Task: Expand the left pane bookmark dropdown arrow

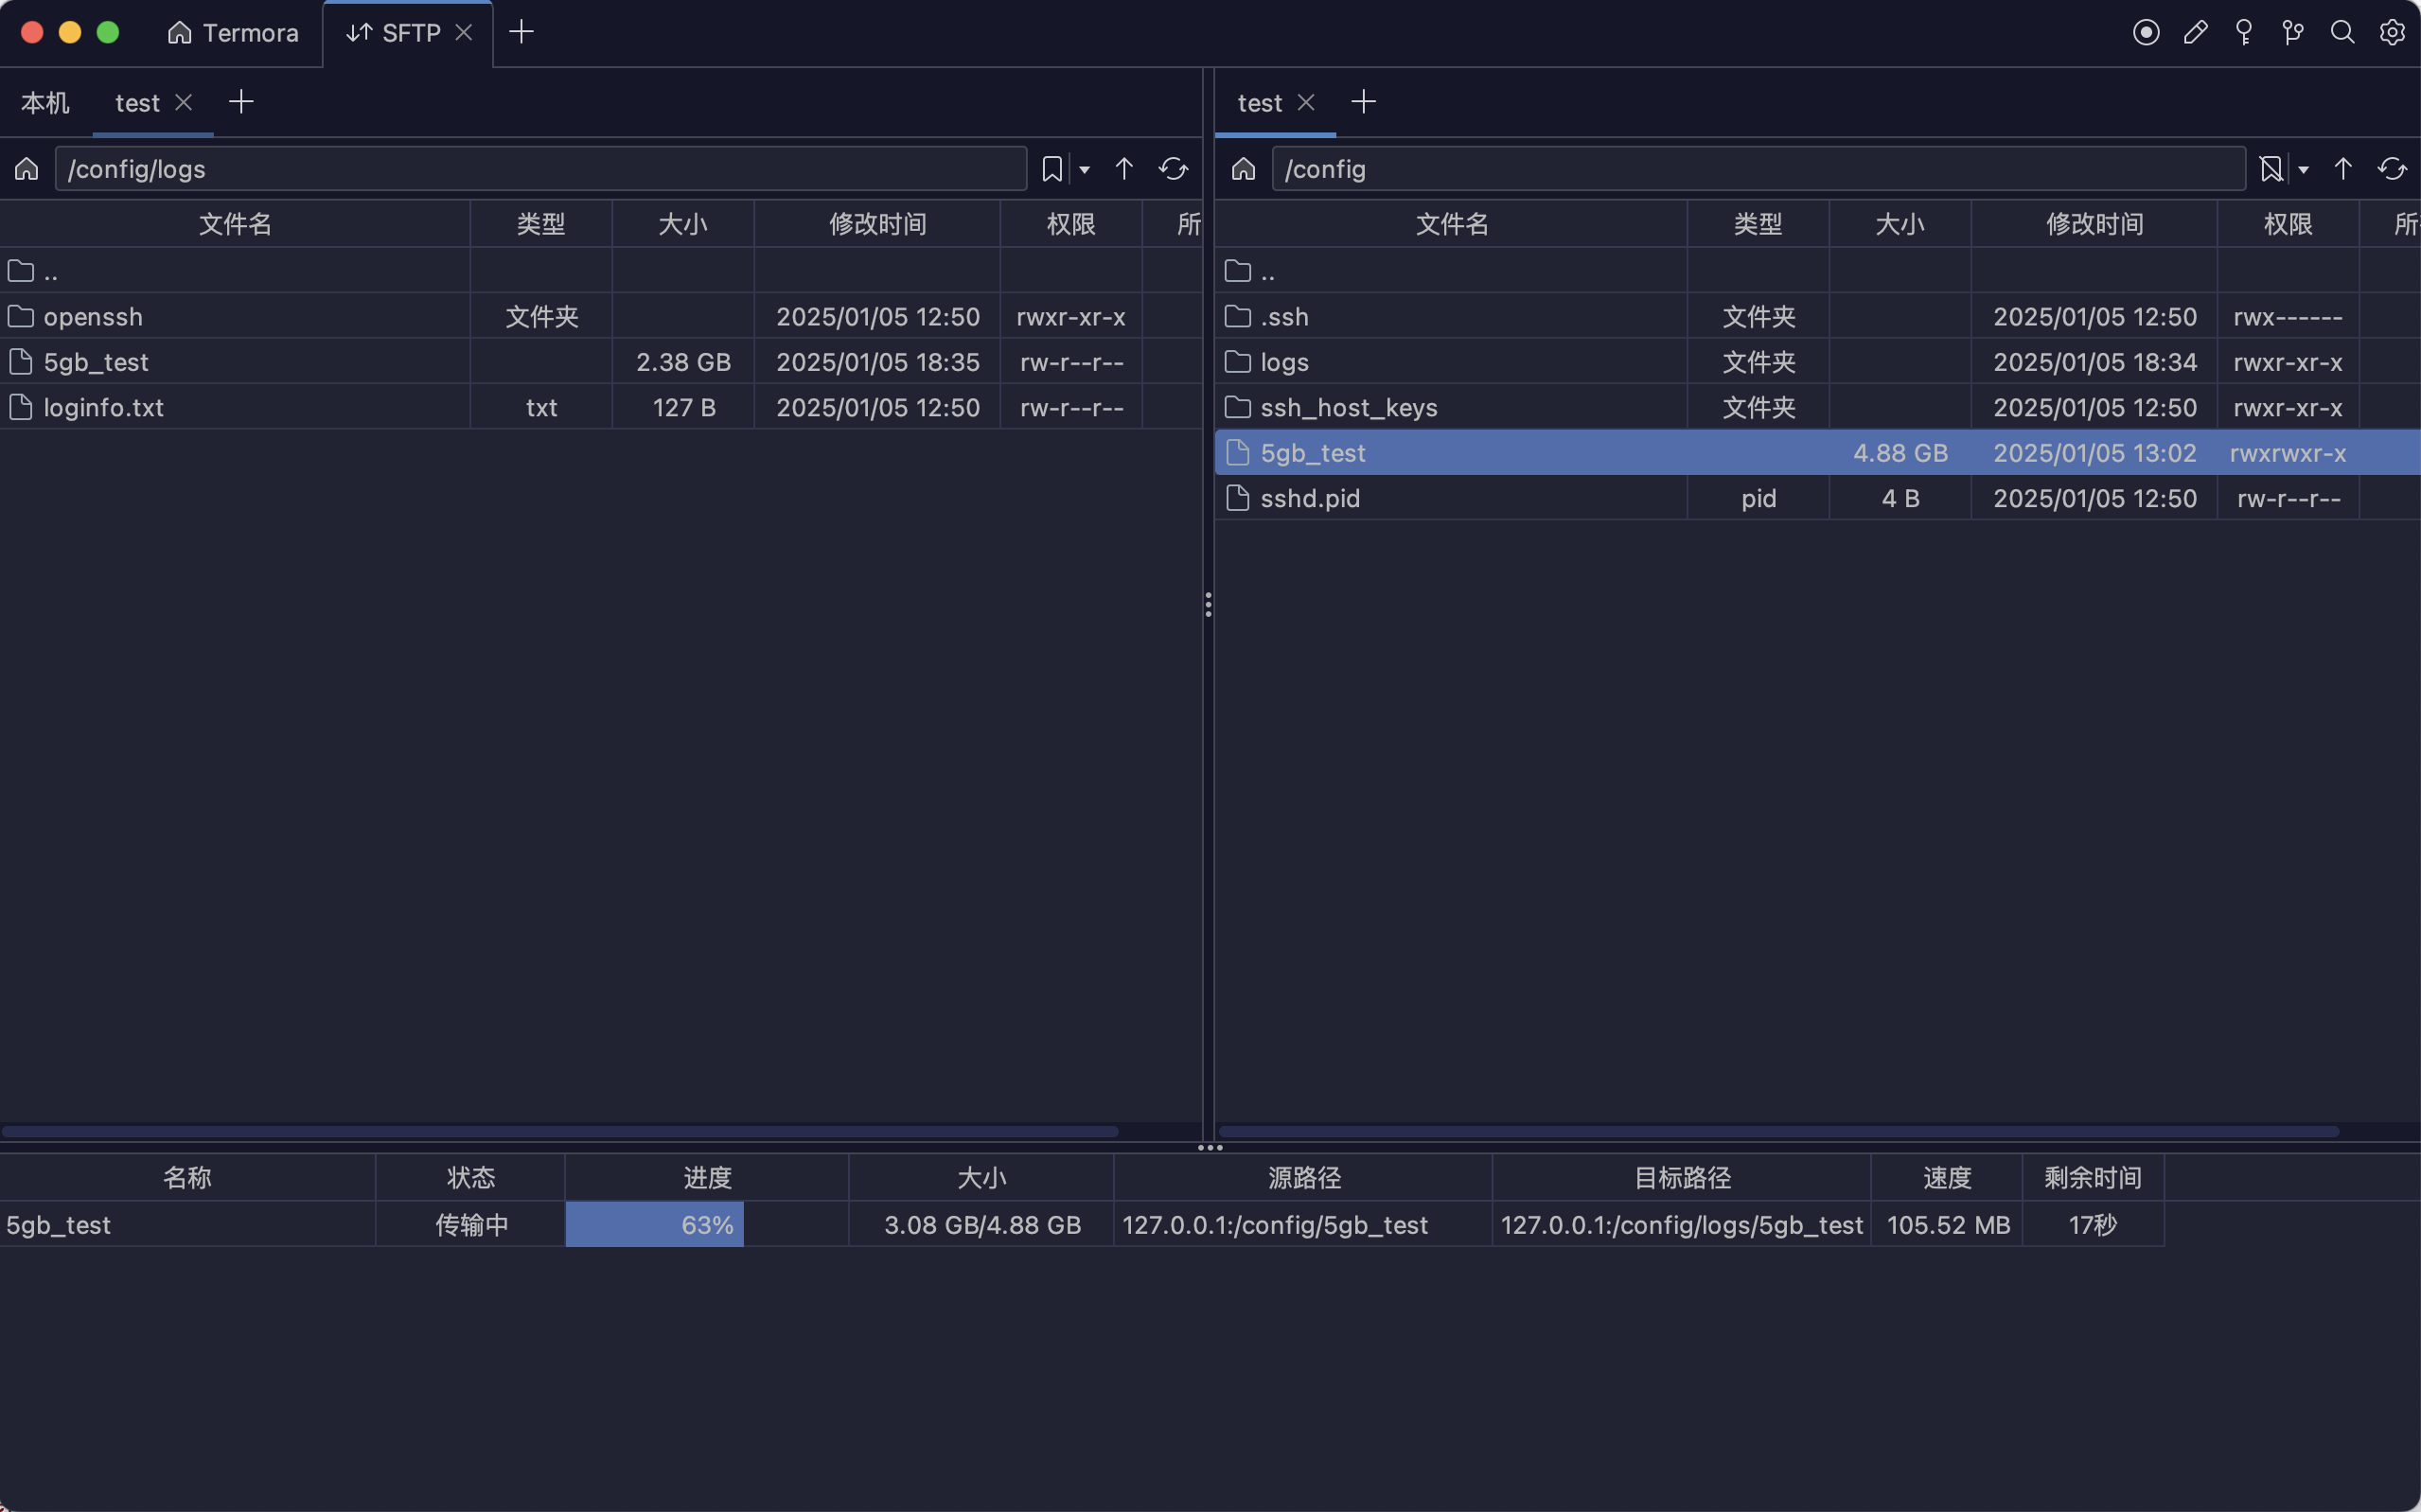Action: 1085,170
